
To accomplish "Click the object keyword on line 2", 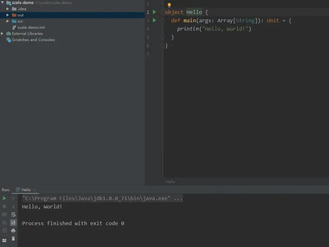I will pos(174,12).
